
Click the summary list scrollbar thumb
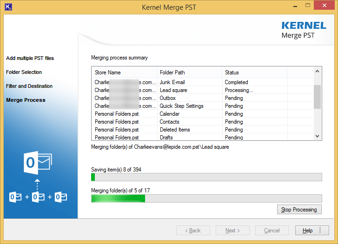pyautogui.click(x=317, y=97)
